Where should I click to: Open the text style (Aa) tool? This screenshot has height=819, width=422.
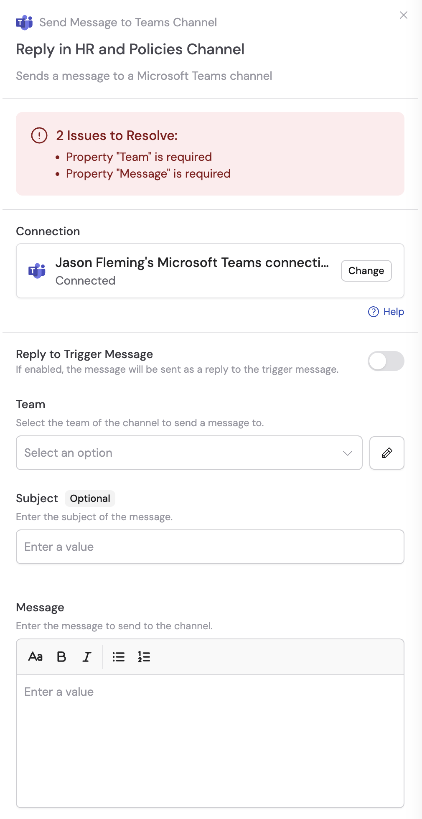36,657
